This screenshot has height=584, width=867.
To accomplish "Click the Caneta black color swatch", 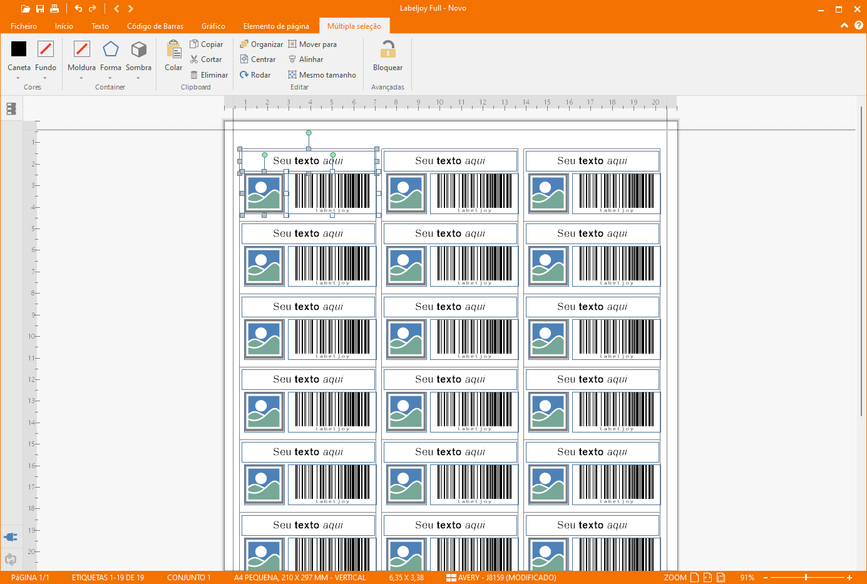I will coord(19,49).
